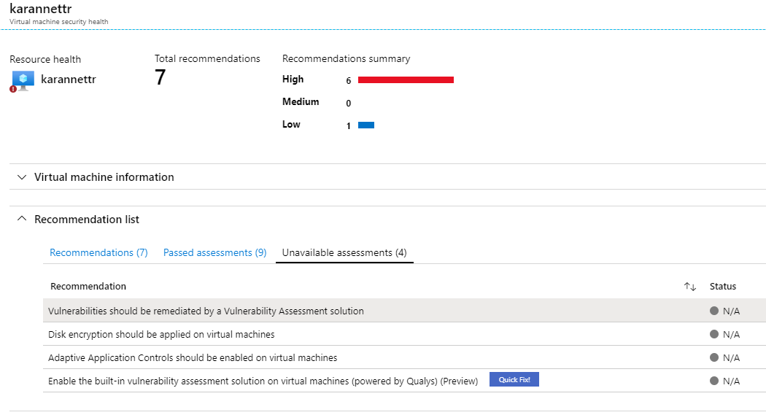Switch to the Recommendations (7) tab
Image resolution: width=766 pixels, height=415 pixels.
[98, 252]
